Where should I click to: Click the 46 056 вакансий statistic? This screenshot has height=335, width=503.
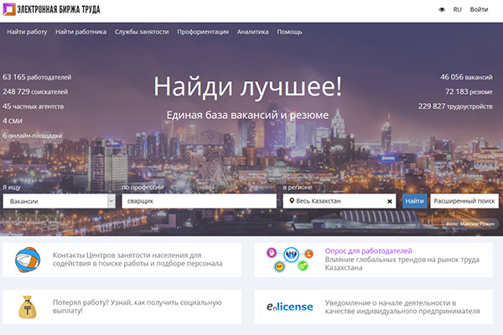coord(466,77)
